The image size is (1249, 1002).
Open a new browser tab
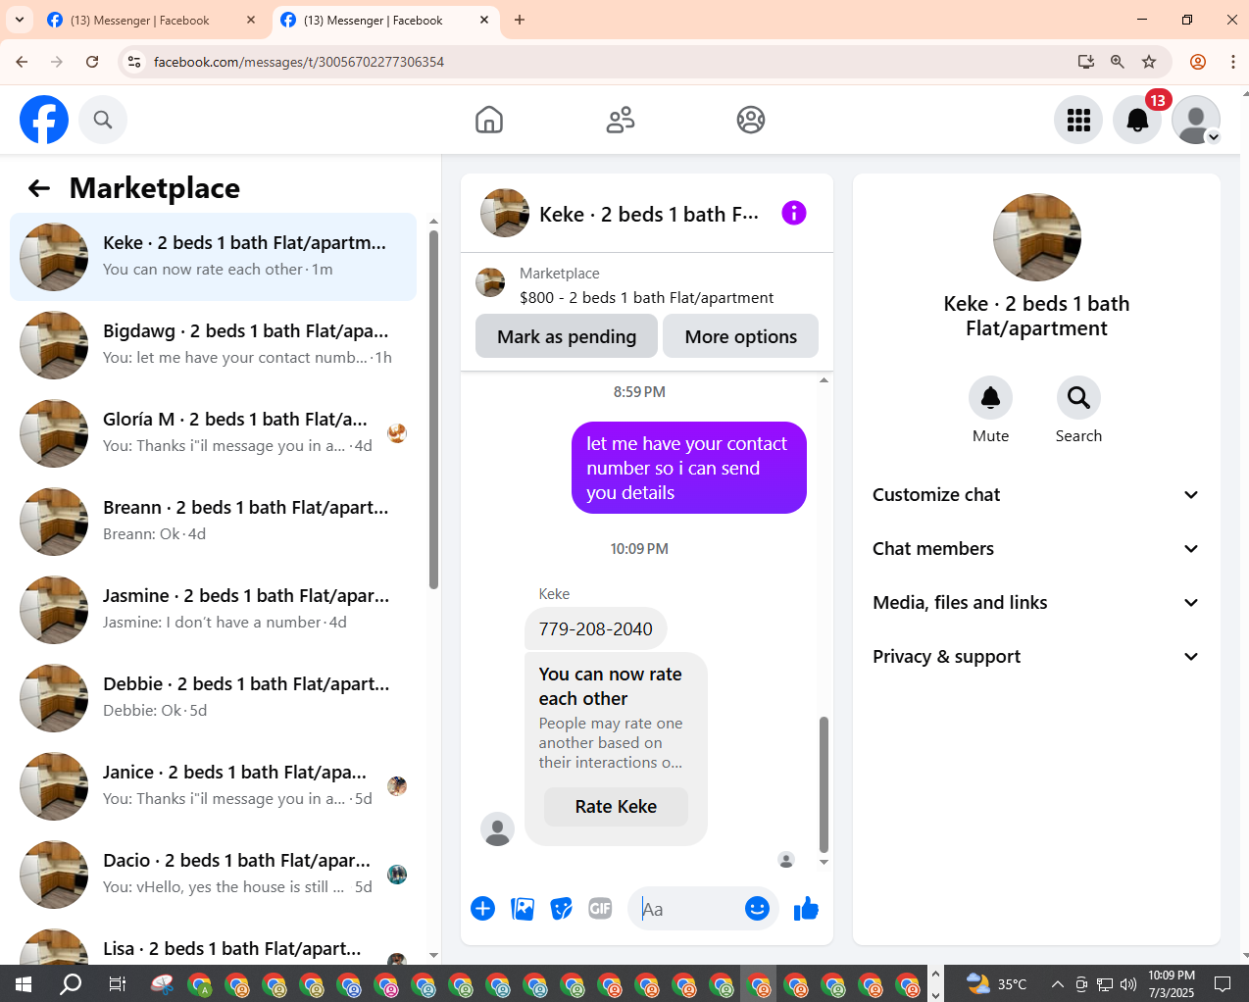[x=520, y=20]
